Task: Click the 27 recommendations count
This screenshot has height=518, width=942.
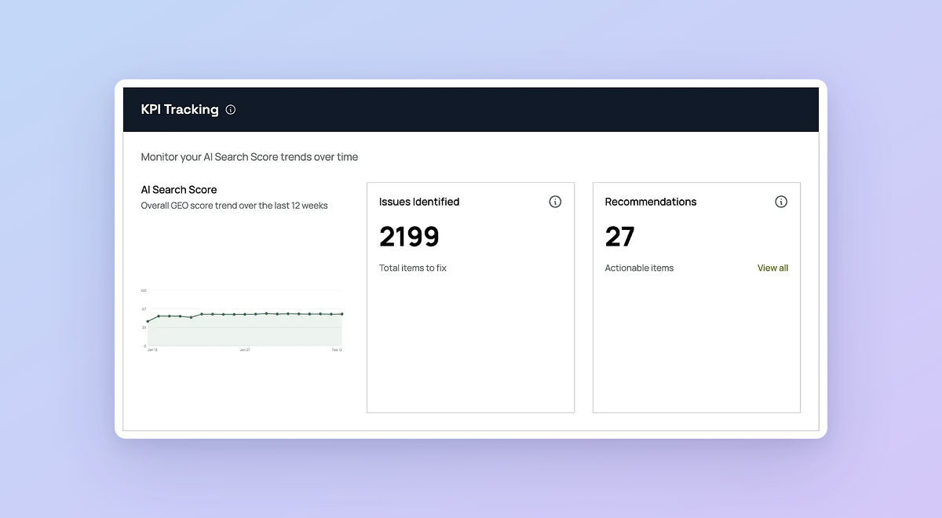Action: pyautogui.click(x=619, y=236)
